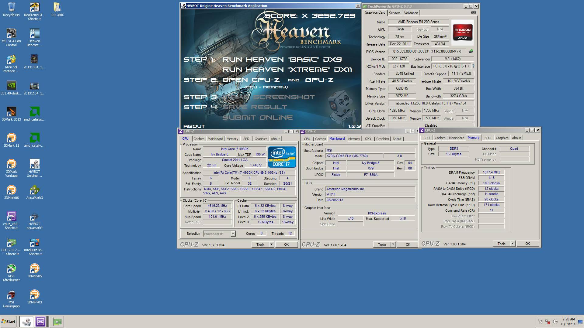Viewport: 584px width, 328px height.
Task: Expand Tools dropdown arrow in CPU-Z CPU window
Action: click(x=271, y=244)
